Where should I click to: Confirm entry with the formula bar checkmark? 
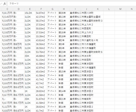tap(1, 4)
